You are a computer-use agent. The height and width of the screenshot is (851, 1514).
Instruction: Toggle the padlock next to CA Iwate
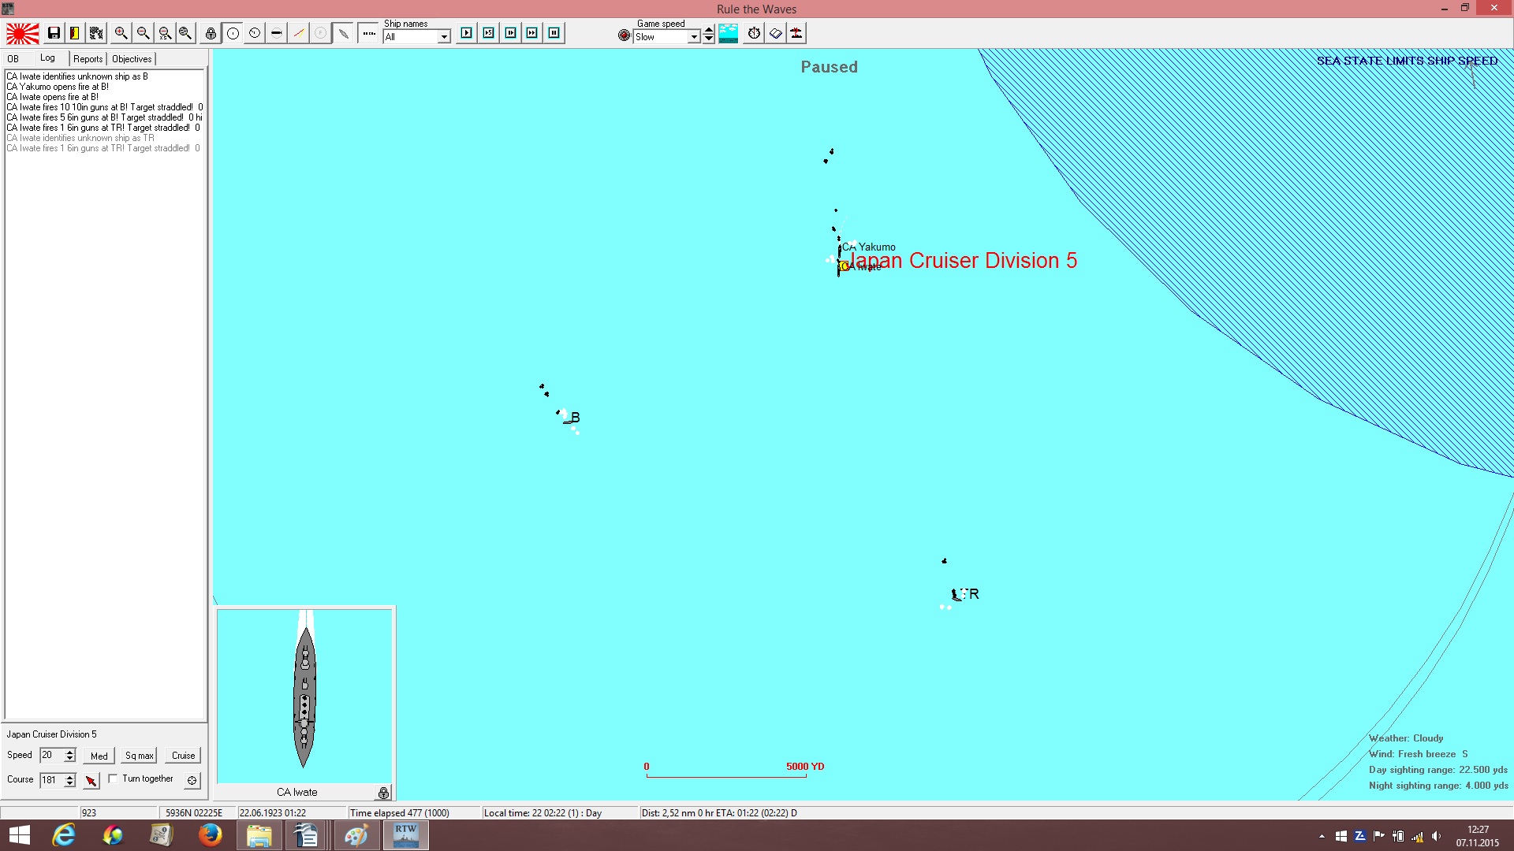pos(383,793)
